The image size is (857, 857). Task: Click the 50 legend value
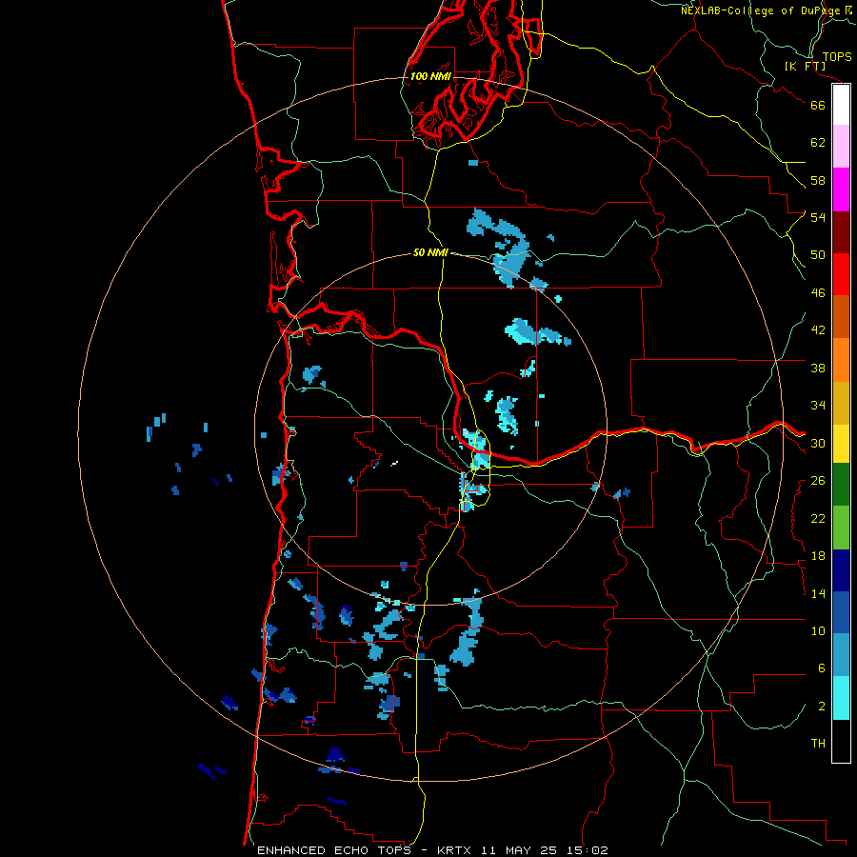[818, 255]
